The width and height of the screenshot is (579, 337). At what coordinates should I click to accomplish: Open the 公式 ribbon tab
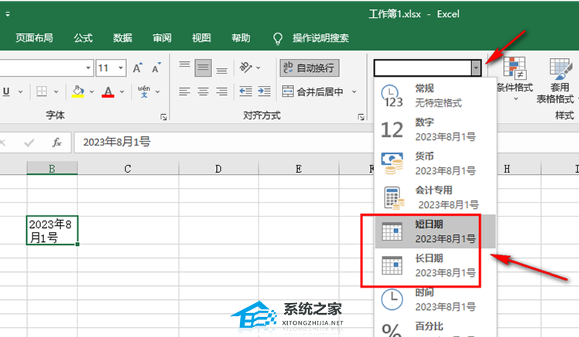click(x=83, y=38)
